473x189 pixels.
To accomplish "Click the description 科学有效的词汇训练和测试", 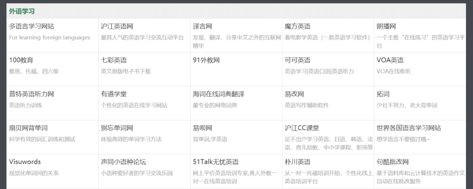I will 42,139.
